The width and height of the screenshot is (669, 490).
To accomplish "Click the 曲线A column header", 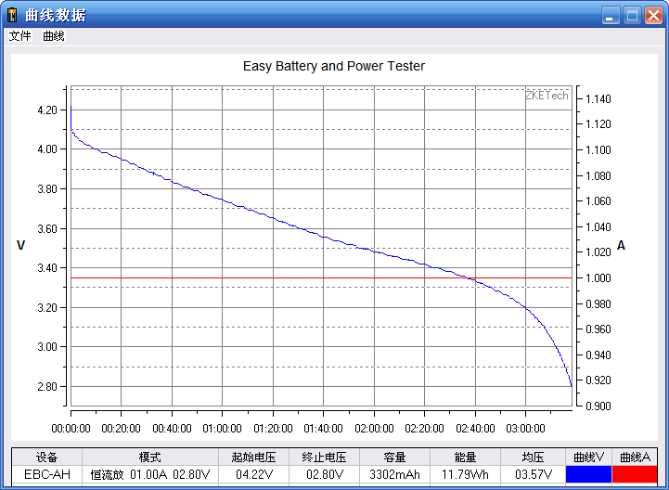I will coord(635,458).
